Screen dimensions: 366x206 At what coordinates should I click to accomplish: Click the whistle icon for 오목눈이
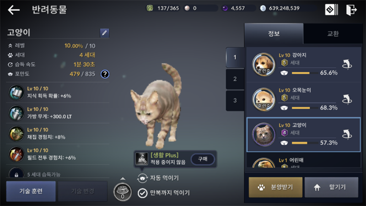click(347, 99)
